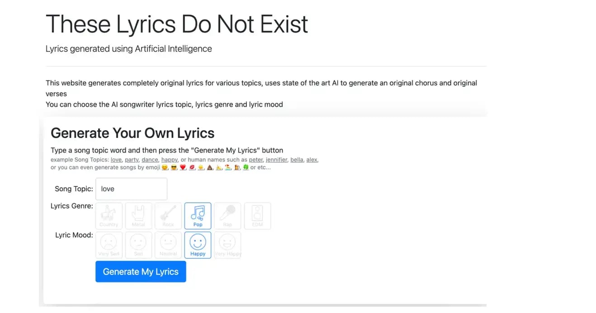
Task: Click the "jennifer" example name link
Action: pos(276,160)
